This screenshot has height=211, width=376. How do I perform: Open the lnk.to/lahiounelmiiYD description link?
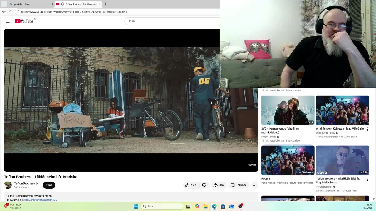click(x=40, y=200)
